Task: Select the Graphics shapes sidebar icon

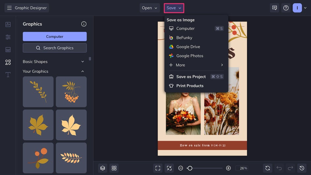Action: (8, 62)
